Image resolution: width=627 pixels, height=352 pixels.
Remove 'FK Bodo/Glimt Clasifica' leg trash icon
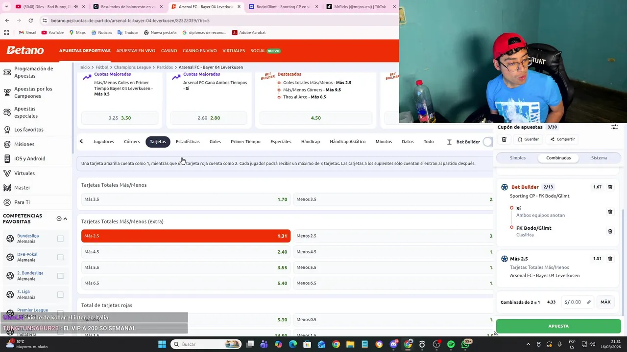pos(610,231)
